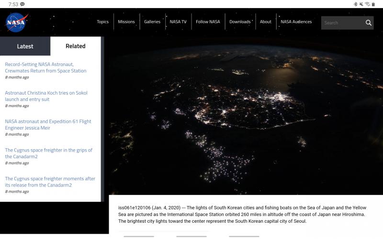Open the Galleries menu

(x=152, y=22)
